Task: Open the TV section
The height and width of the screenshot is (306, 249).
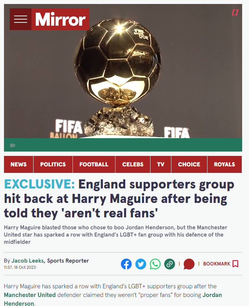Action: (161, 164)
